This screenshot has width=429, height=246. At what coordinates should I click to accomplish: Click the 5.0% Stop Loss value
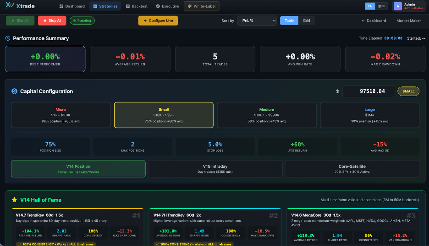(x=215, y=144)
